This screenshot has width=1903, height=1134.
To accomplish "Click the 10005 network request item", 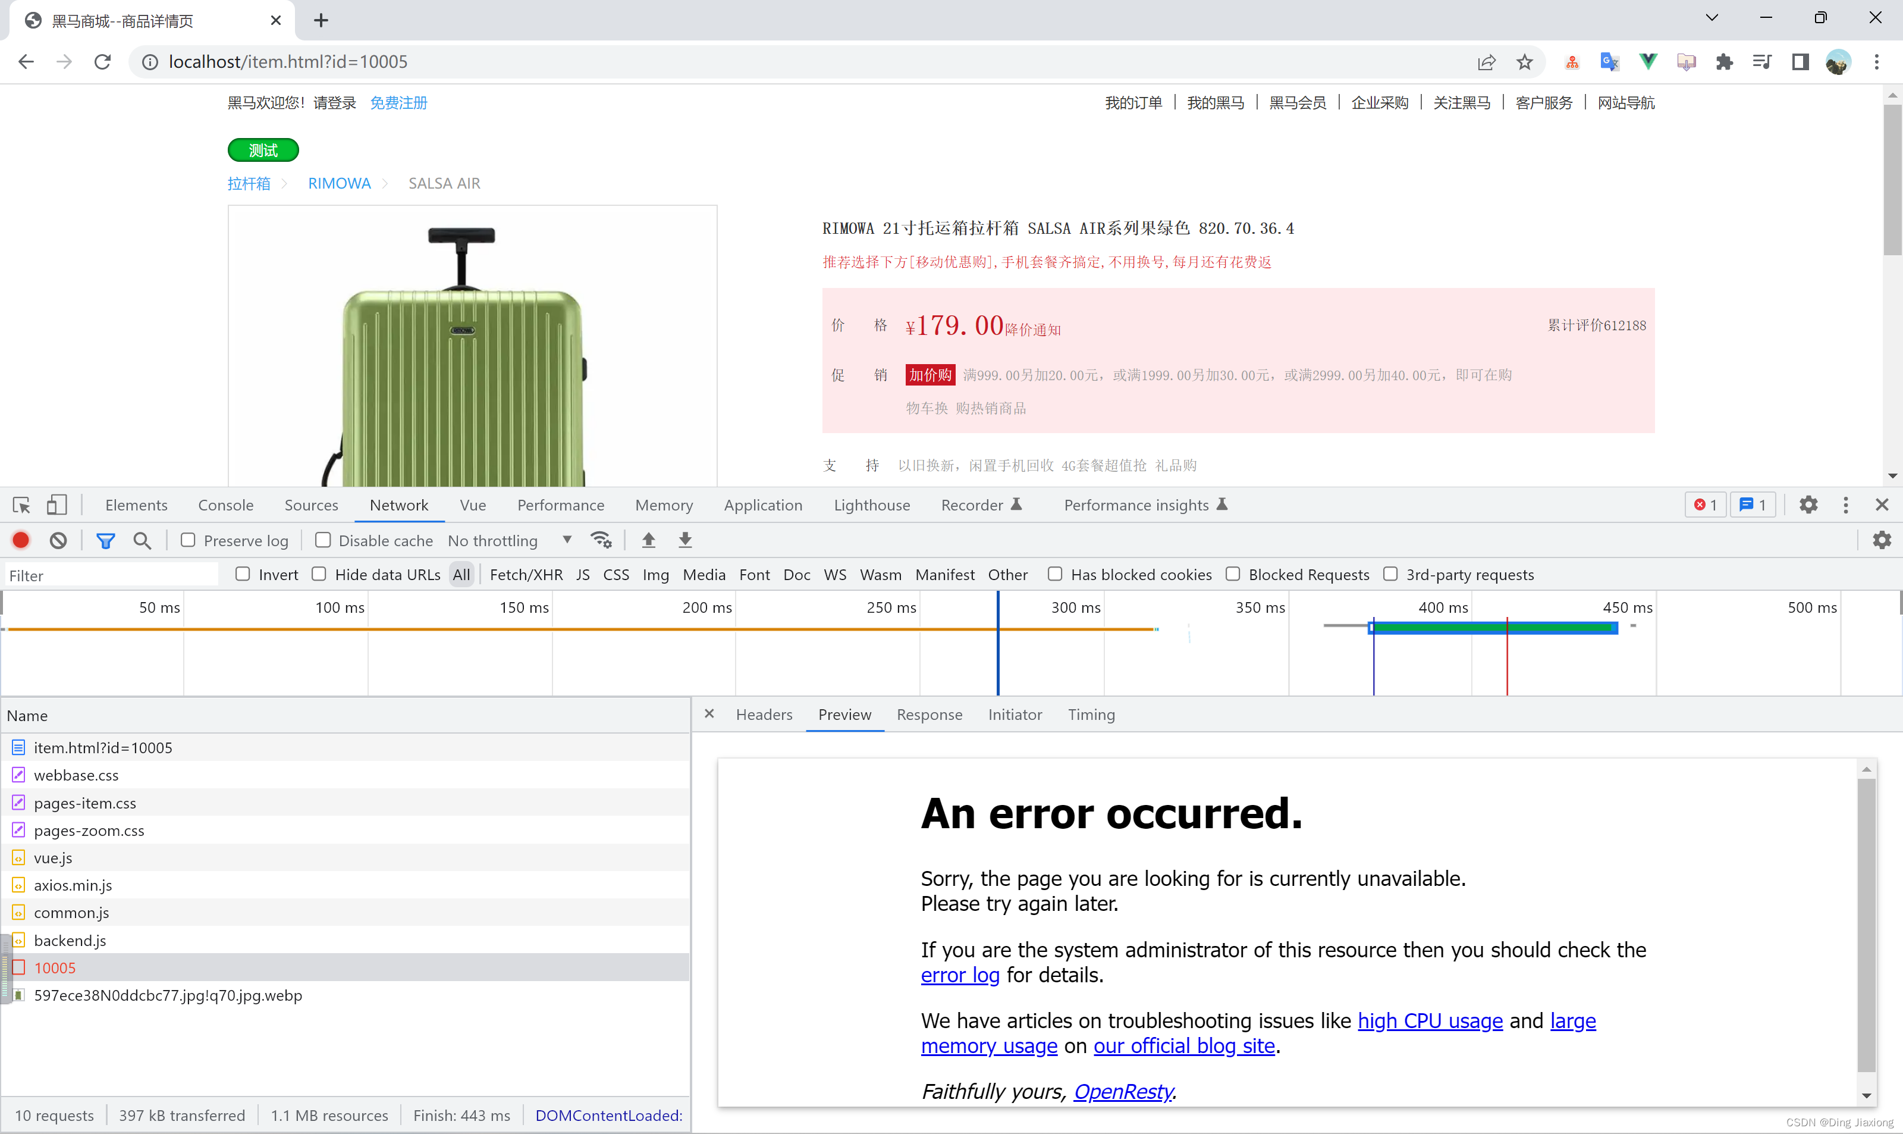I will (55, 967).
